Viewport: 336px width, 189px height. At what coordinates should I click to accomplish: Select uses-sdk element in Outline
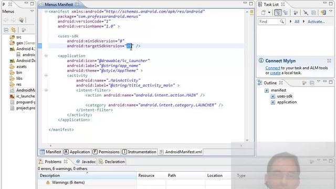coord(285,97)
